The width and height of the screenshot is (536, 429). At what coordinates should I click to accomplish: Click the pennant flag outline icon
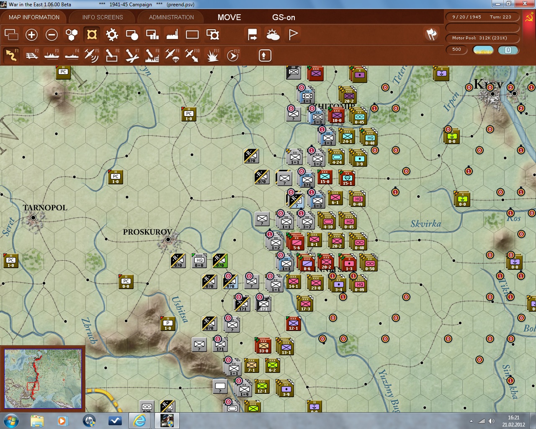pos(293,34)
